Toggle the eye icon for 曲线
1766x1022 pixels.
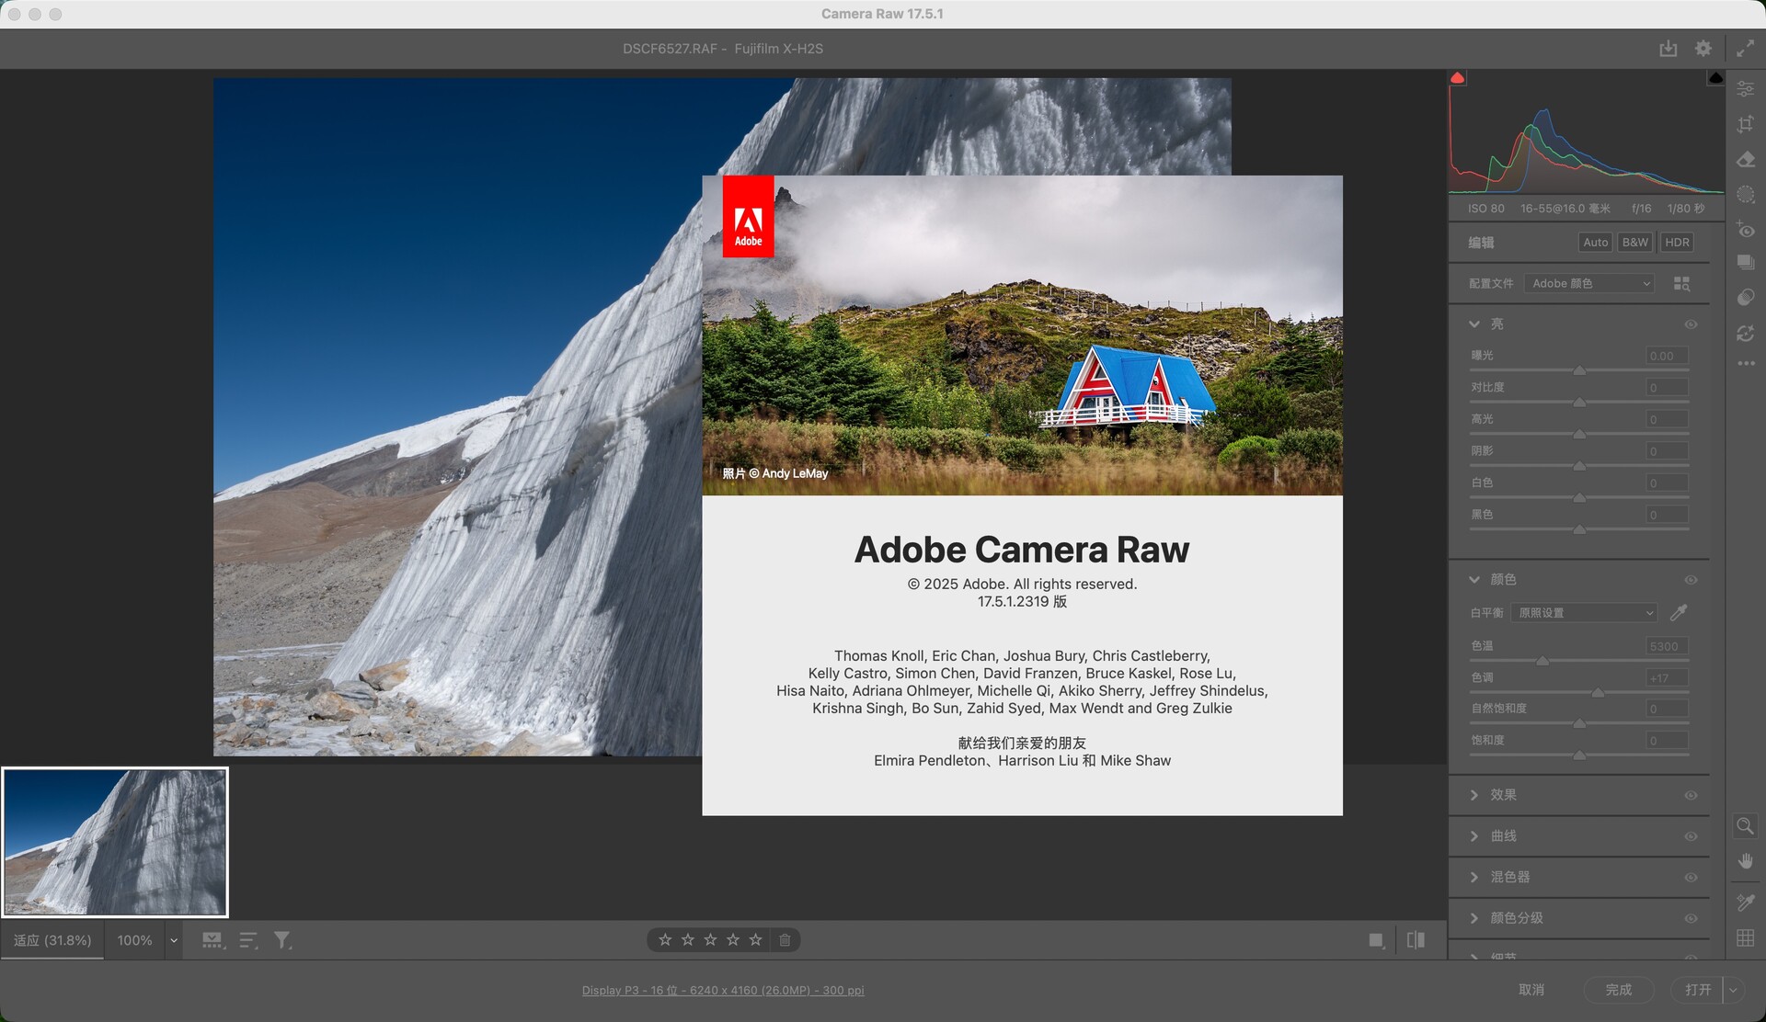(1691, 836)
